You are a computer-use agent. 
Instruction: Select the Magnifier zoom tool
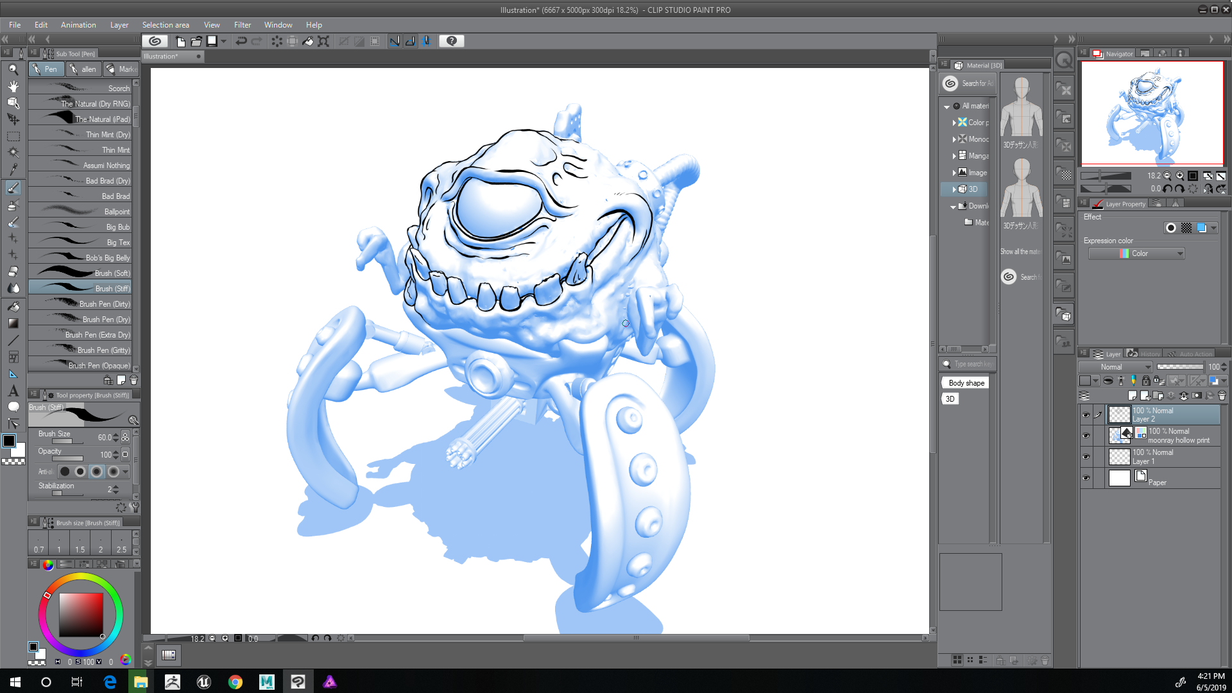coord(13,69)
